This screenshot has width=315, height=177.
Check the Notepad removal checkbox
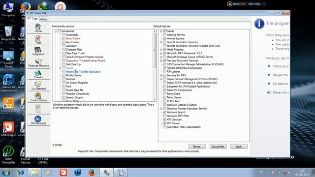click(63, 79)
